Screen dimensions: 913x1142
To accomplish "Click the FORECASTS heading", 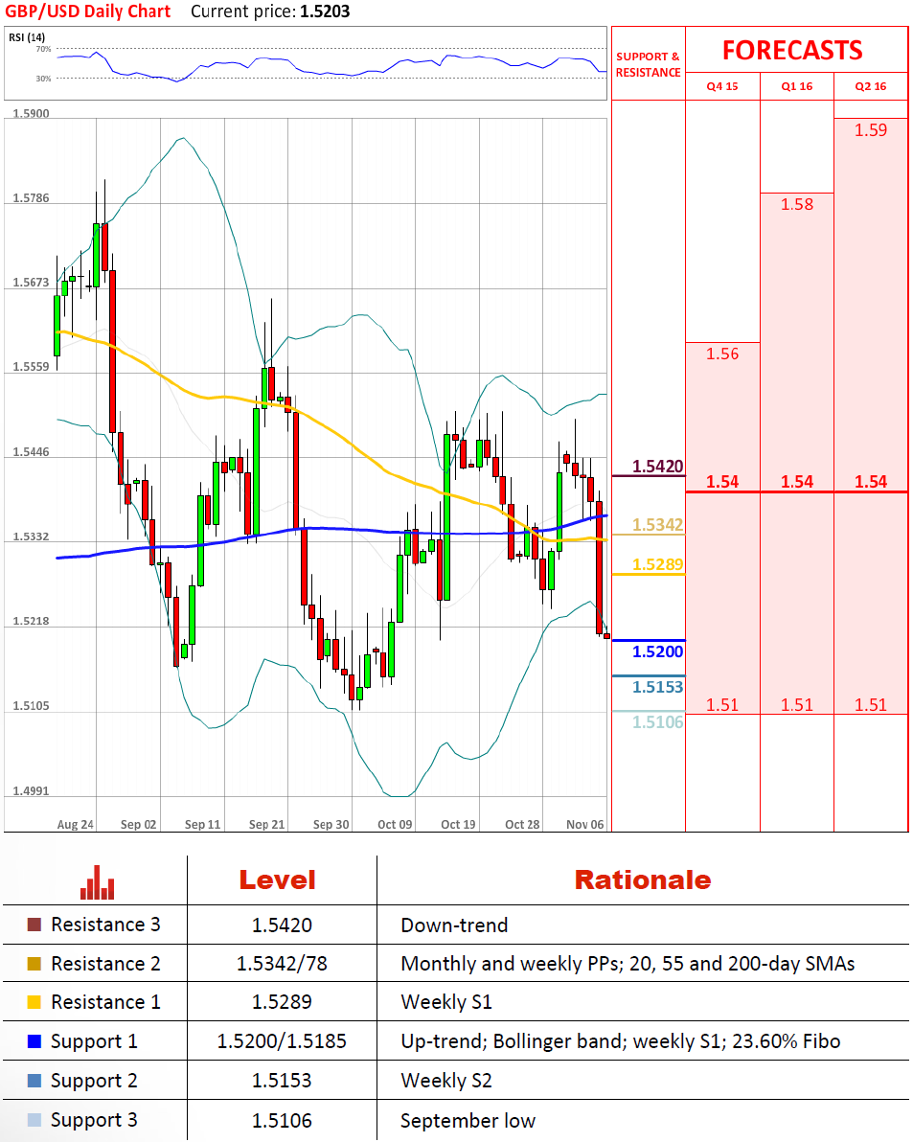I will tap(792, 50).
